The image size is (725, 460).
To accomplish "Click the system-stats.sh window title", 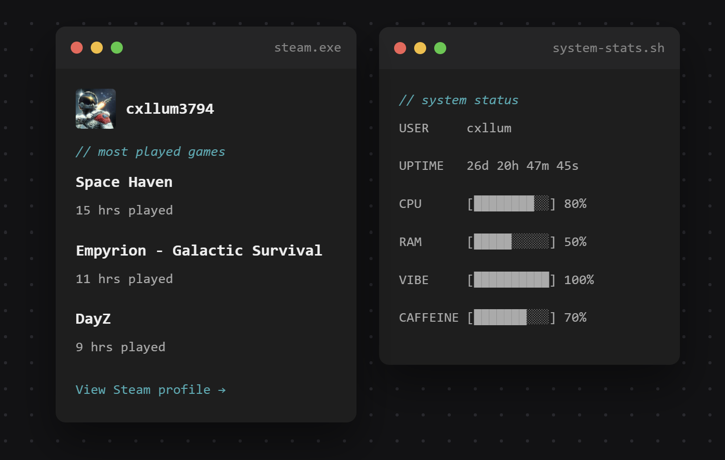I will 608,48.
